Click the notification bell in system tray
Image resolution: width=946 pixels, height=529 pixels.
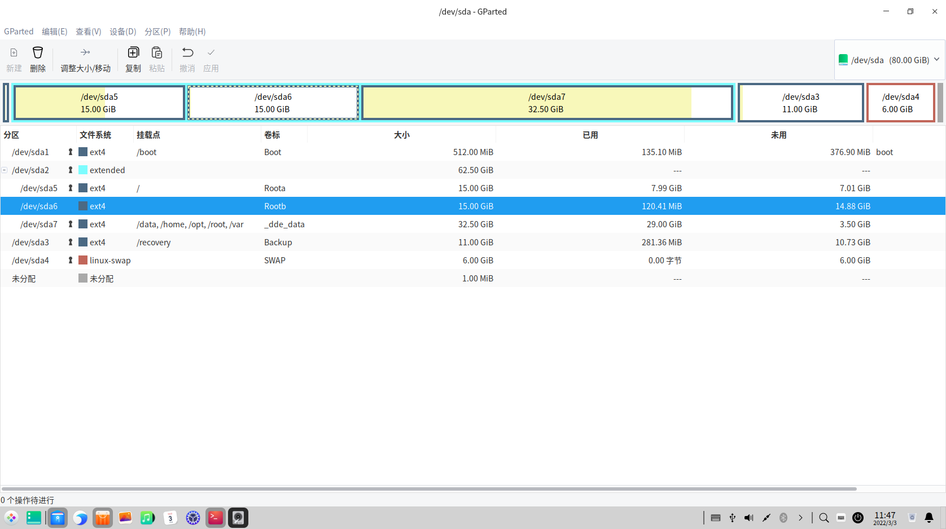pos(929,518)
